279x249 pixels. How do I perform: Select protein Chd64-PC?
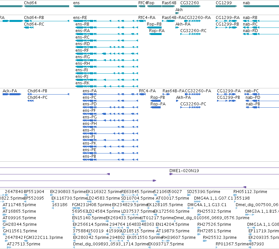point(37,98)
